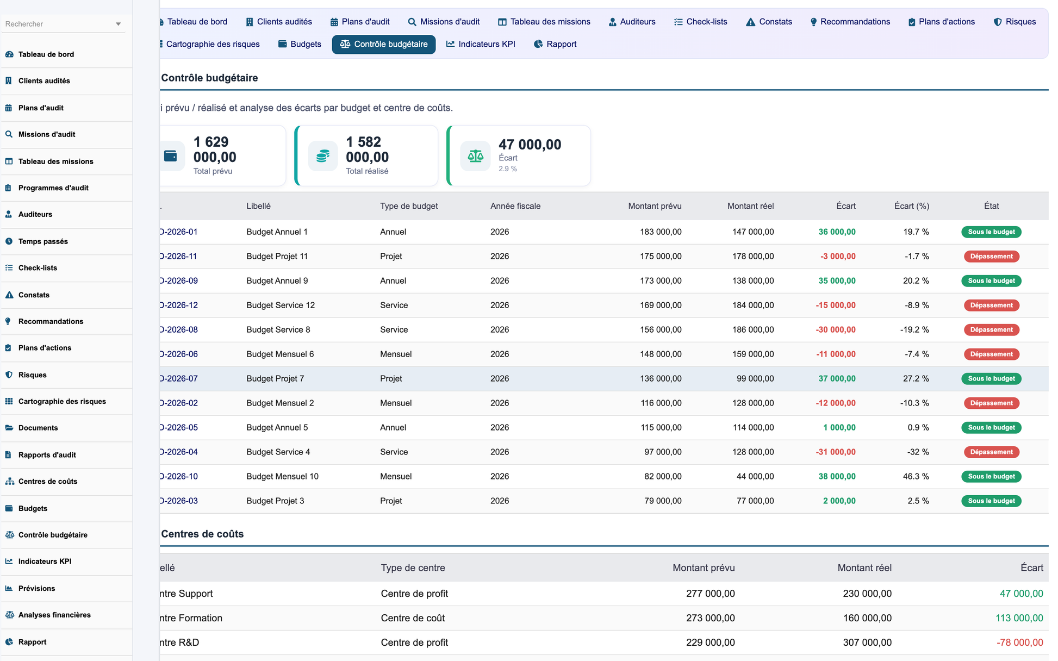Click the Documents sidebar folder icon

click(x=9, y=428)
